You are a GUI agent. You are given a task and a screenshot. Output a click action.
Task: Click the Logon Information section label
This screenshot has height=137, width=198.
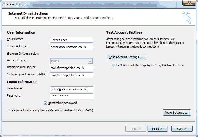pos(22,82)
